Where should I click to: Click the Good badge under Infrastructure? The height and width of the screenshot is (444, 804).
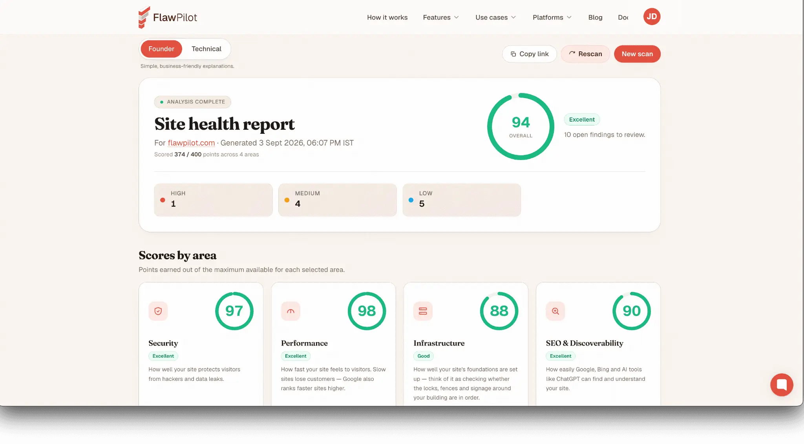[x=423, y=356]
